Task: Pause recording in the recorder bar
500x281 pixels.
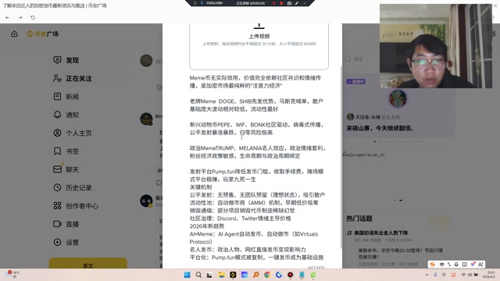Action: click(273, 3)
